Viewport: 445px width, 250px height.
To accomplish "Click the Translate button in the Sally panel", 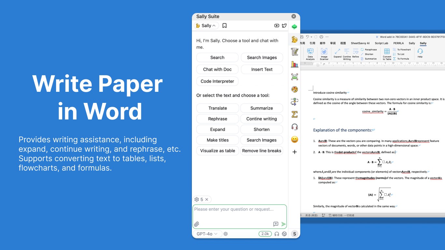I will (218, 108).
